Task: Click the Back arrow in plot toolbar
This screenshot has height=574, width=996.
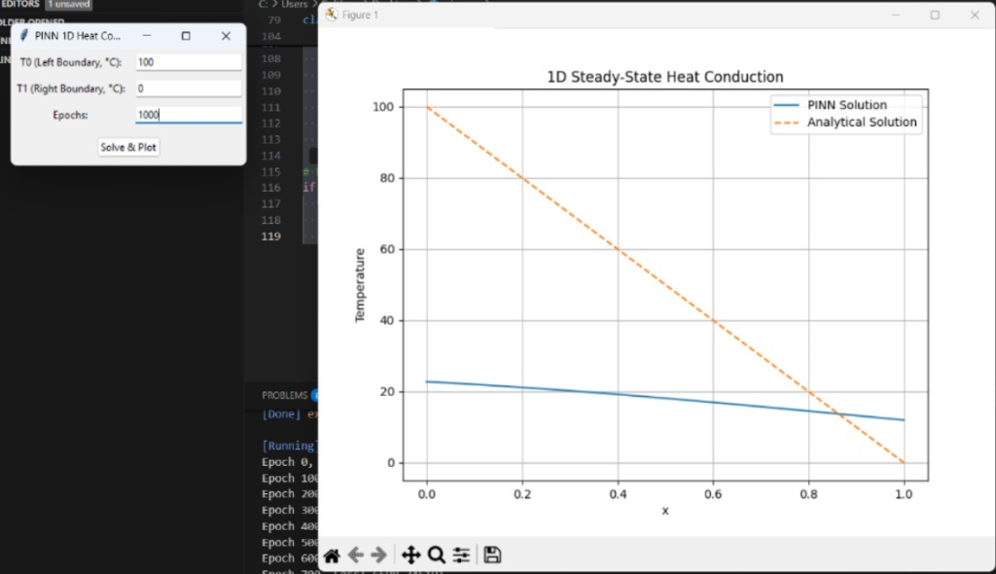Action: [356, 556]
